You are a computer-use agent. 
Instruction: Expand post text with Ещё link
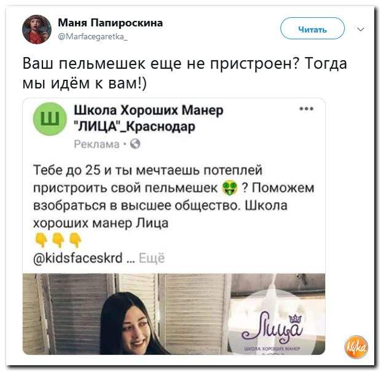click(x=152, y=258)
